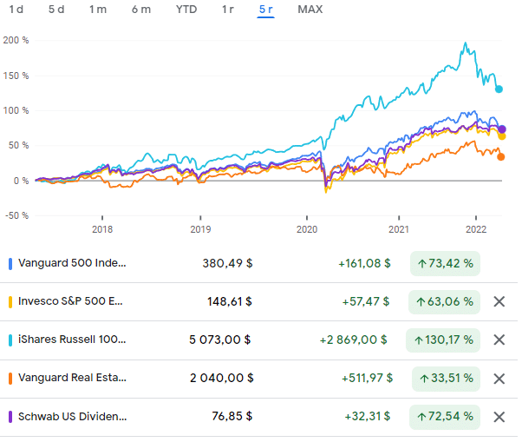Show the MAX time range
522x442 pixels.
(x=309, y=10)
